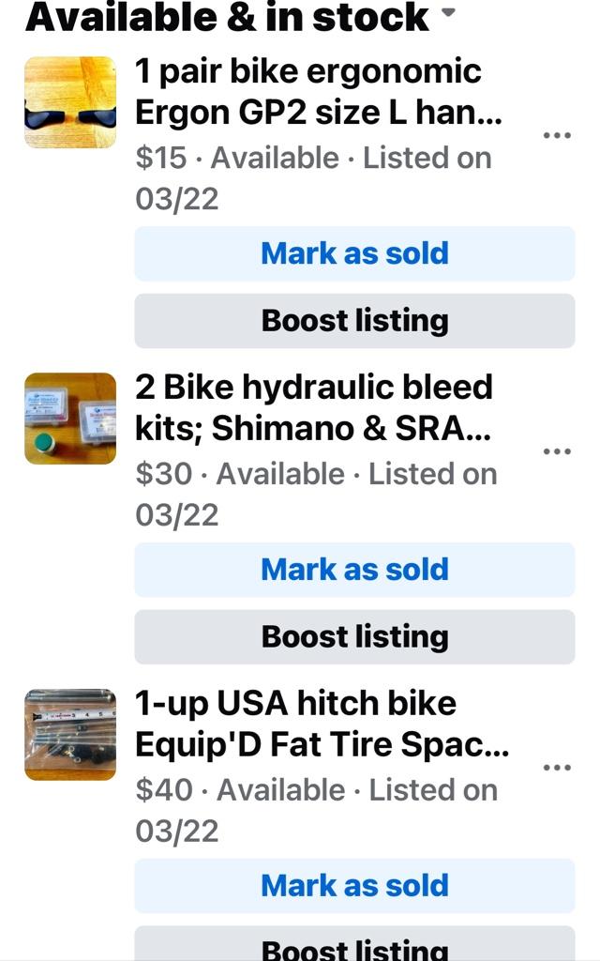Open options menu for hydraulic bleed kits listing

(557, 452)
